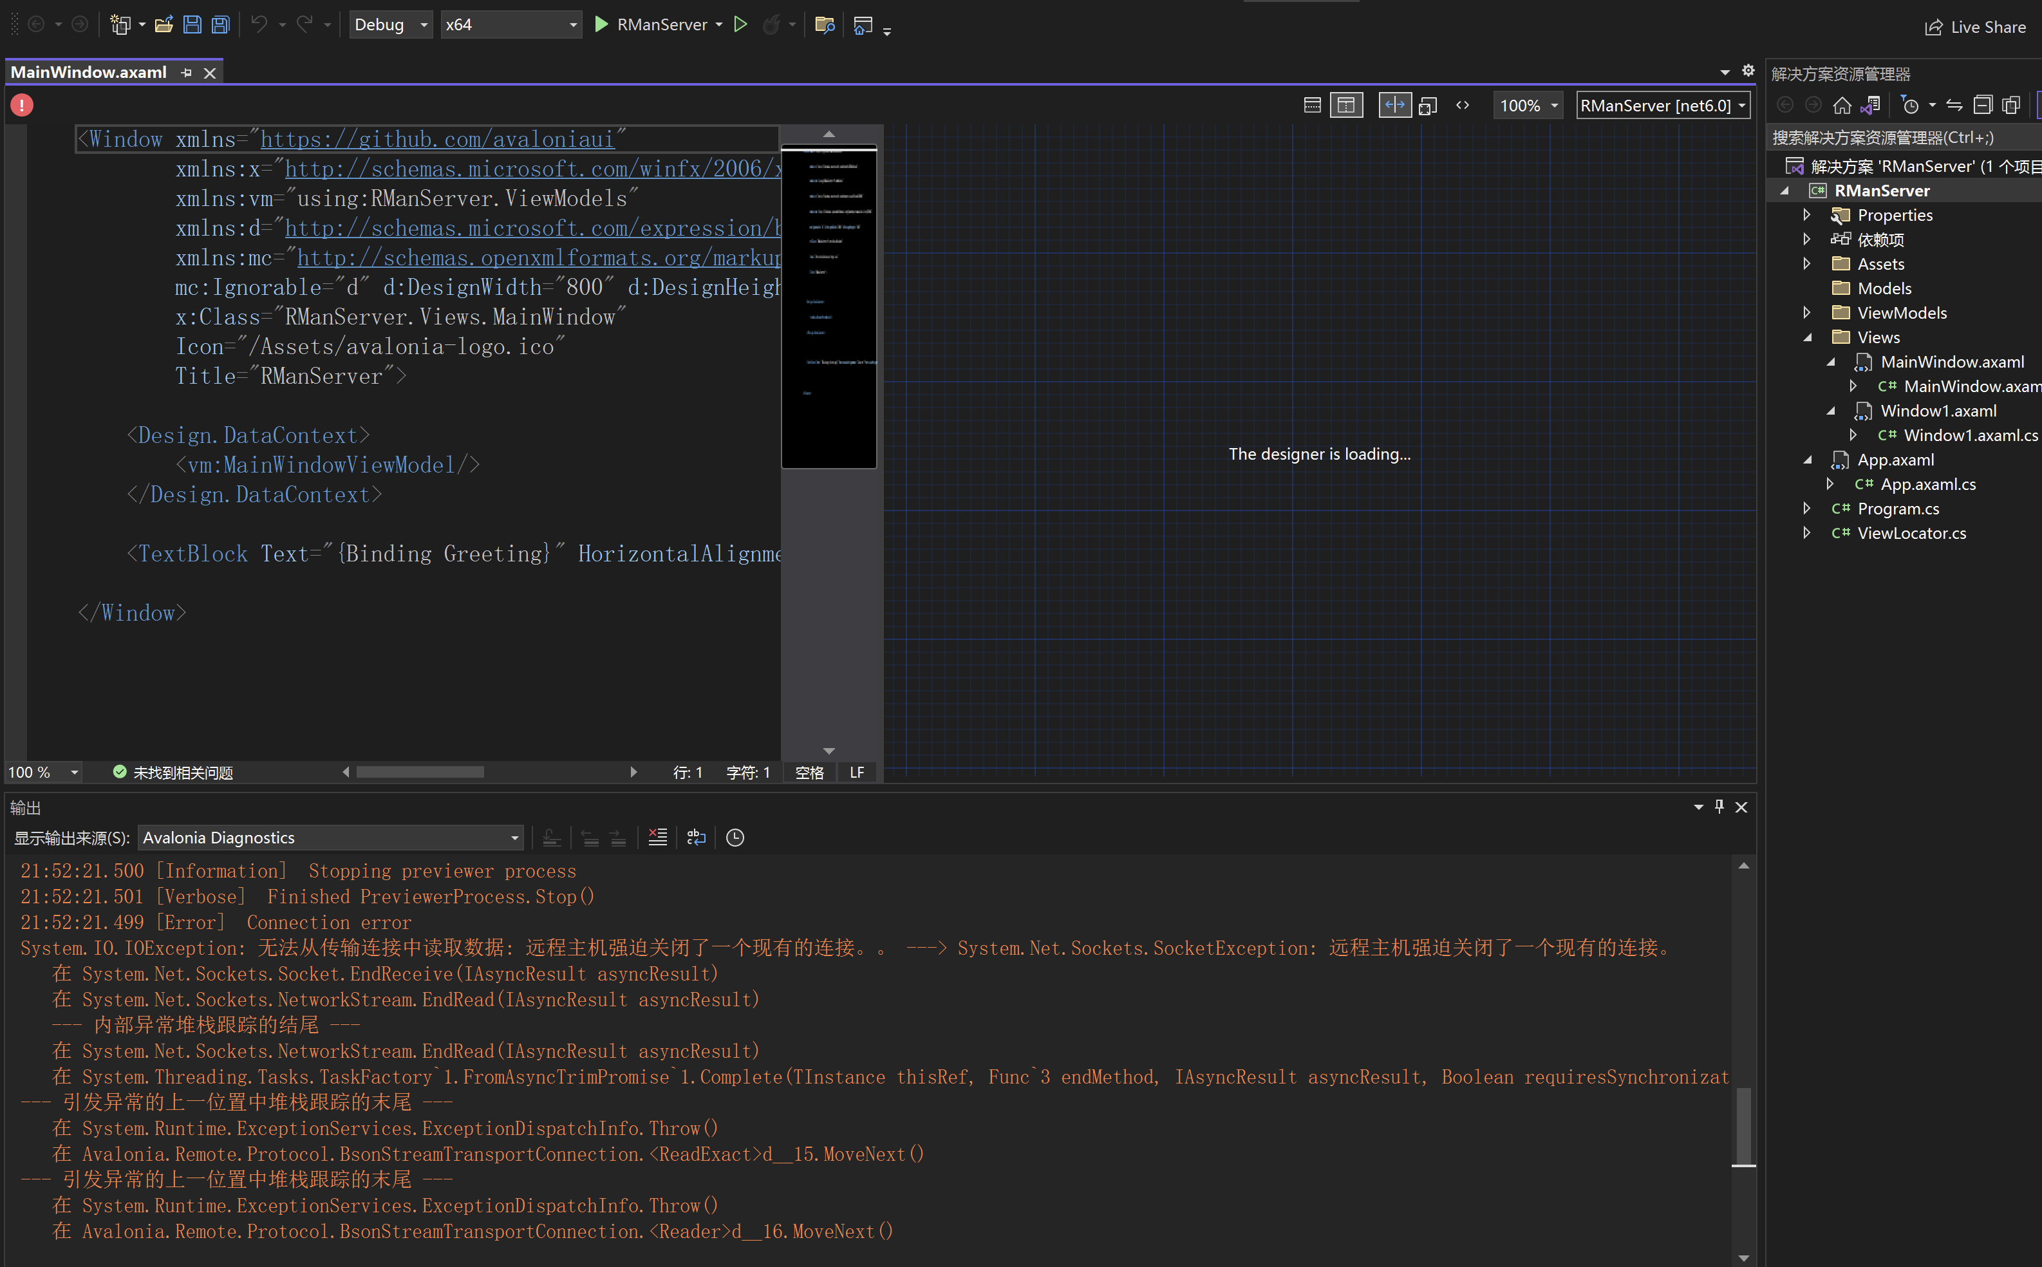Screen dimensions: 2042x1267
Task: Open the designer zoom level dropdown at 100%
Action: point(1528,105)
